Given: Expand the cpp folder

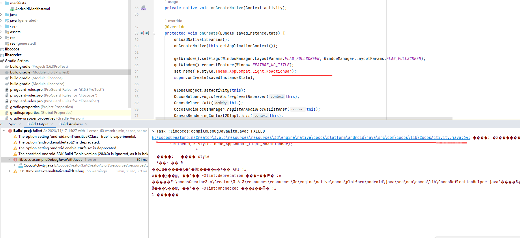Looking at the screenshot, I should tap(1, 26).
